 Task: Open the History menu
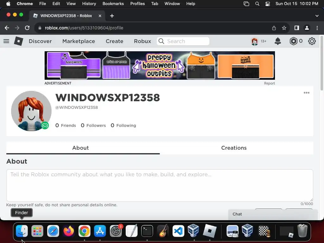tap(89, 4)
